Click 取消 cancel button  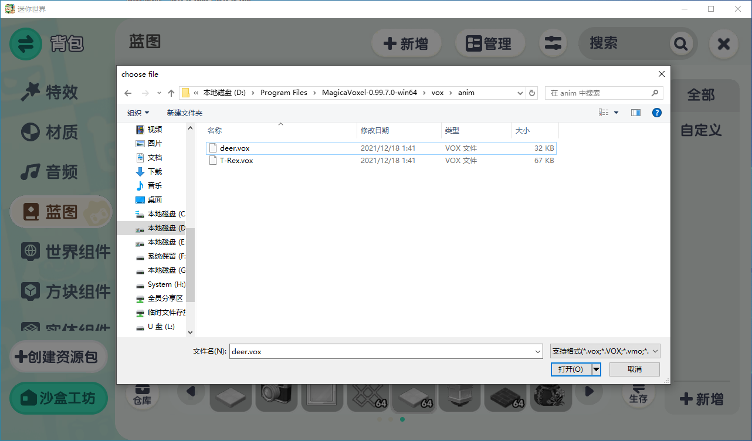(634, 369)
